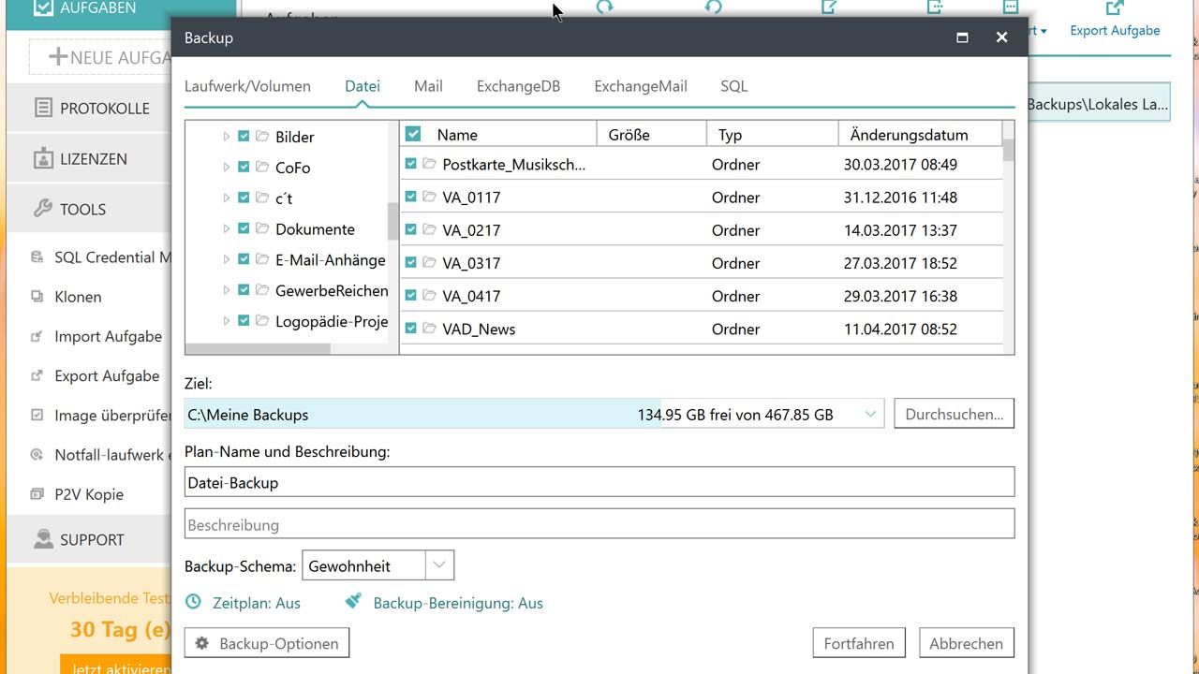Viewport: 1199px width, 674px height.
Task: Uncheck the Bilder folder checkbox
Action: 244,137
